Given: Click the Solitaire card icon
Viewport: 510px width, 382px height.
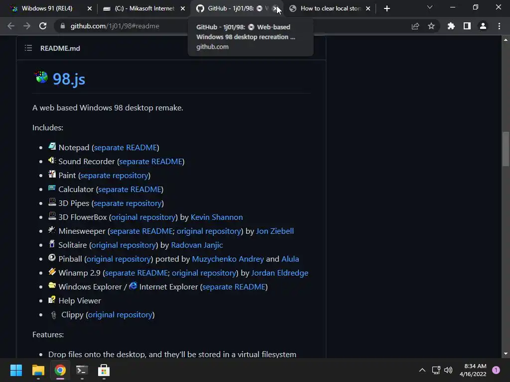Looking at the screenshot, I should [x=52, y=244].
